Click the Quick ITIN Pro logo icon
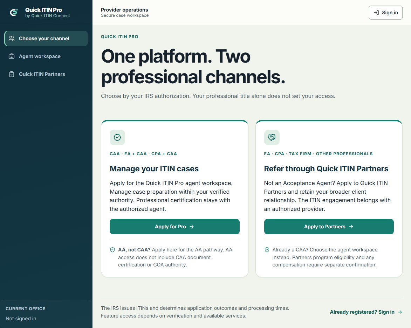 click(14, 12)
